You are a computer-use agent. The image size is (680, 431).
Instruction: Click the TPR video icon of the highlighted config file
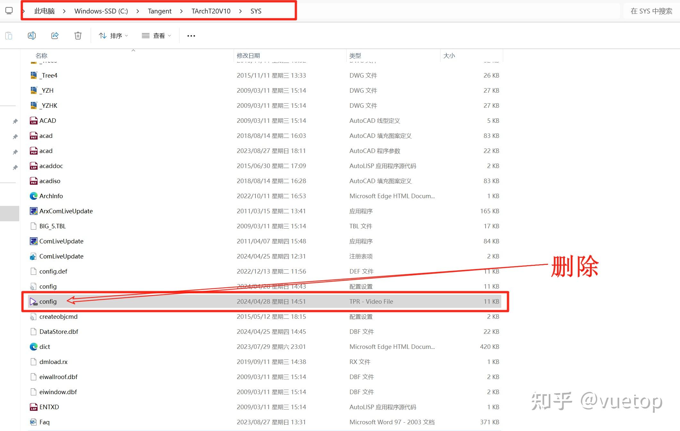point(33,301)
